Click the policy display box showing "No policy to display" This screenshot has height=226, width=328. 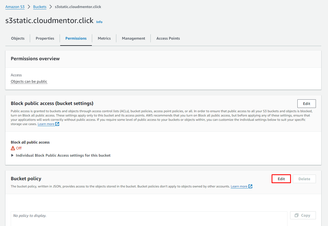click(149, 218)
